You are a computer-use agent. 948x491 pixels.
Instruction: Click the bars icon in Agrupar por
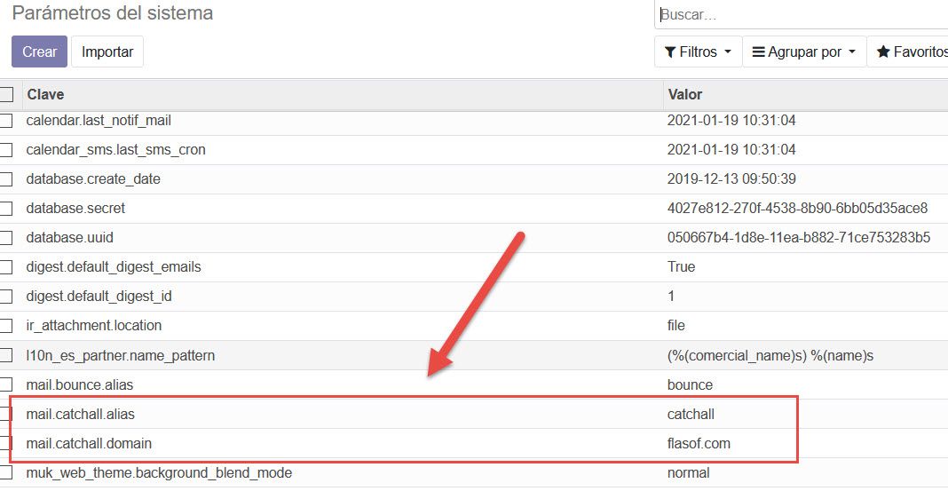(759, 51)
